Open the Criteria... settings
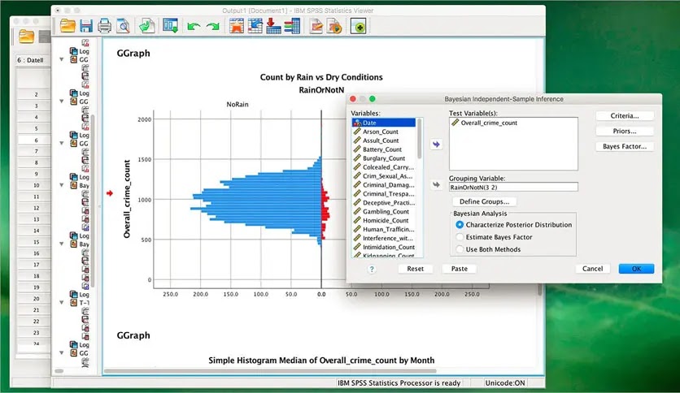This screenshot has width=680, height=393. point(625,115)
